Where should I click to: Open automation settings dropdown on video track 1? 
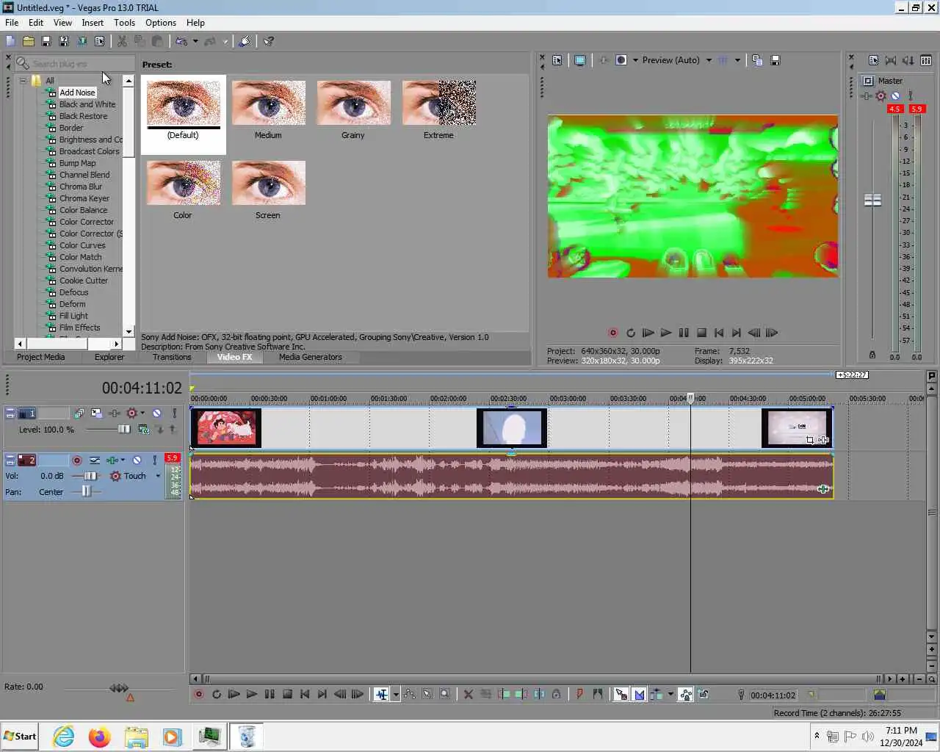(142, 413)
